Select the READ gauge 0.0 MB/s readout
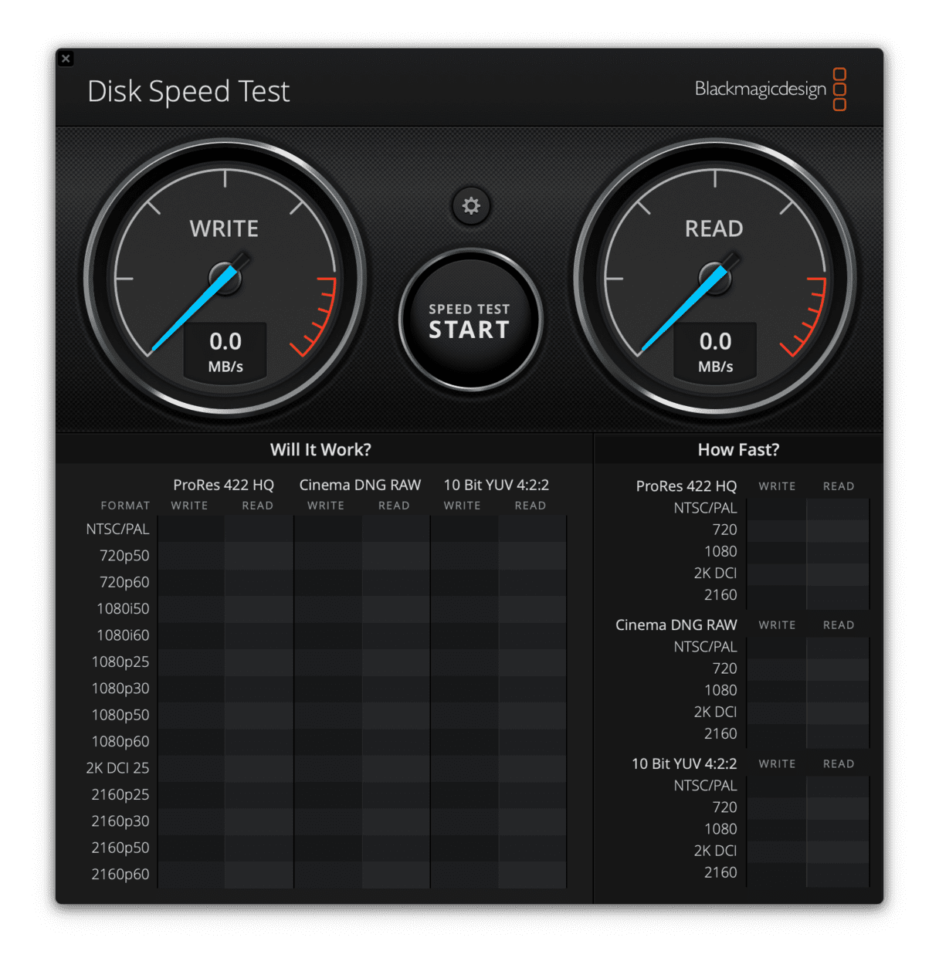 [715, 351]
